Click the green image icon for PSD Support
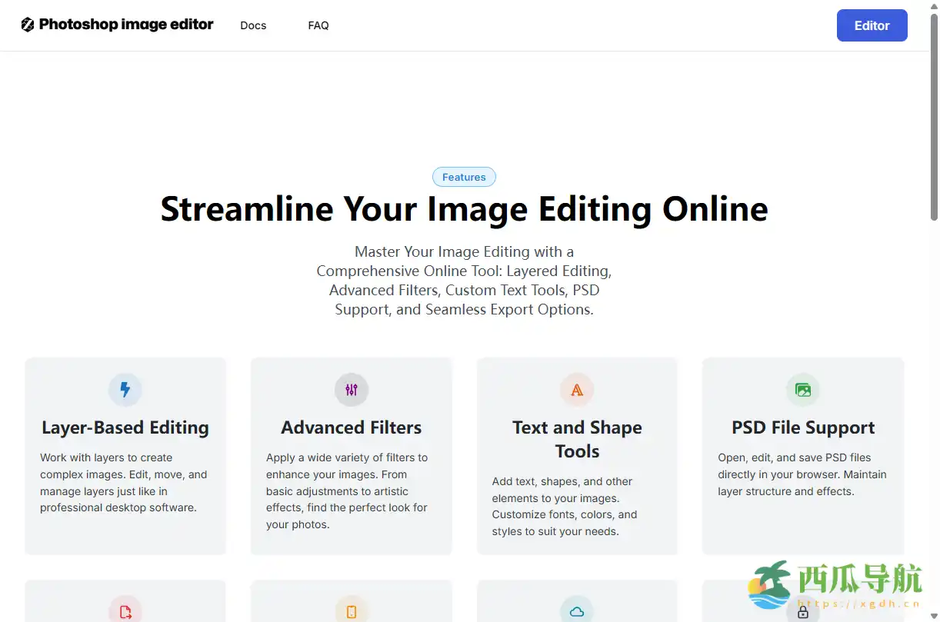 coord(803,390)
